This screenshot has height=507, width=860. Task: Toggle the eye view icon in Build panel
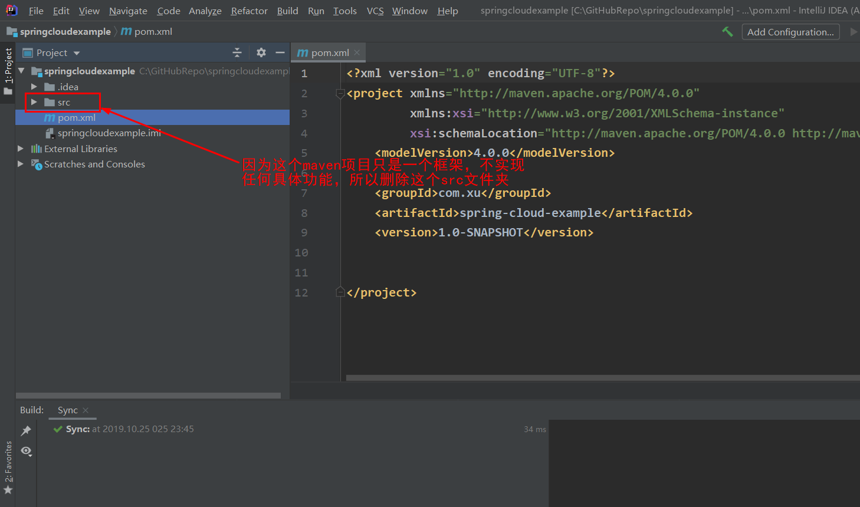coord(26,451)
